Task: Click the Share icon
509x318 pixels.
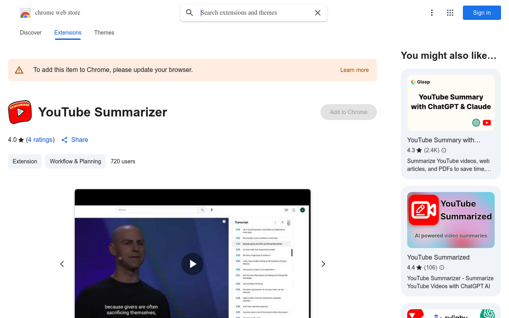Action: [64, 140]
